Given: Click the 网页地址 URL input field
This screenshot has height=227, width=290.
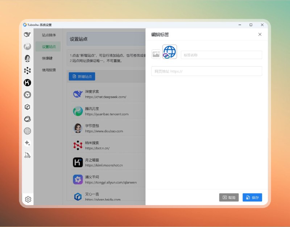Looking at the screenshot, I should pos(207,71).
